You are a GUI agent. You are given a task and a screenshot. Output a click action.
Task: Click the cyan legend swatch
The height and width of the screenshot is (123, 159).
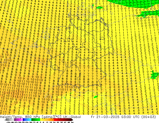(30, 120)
